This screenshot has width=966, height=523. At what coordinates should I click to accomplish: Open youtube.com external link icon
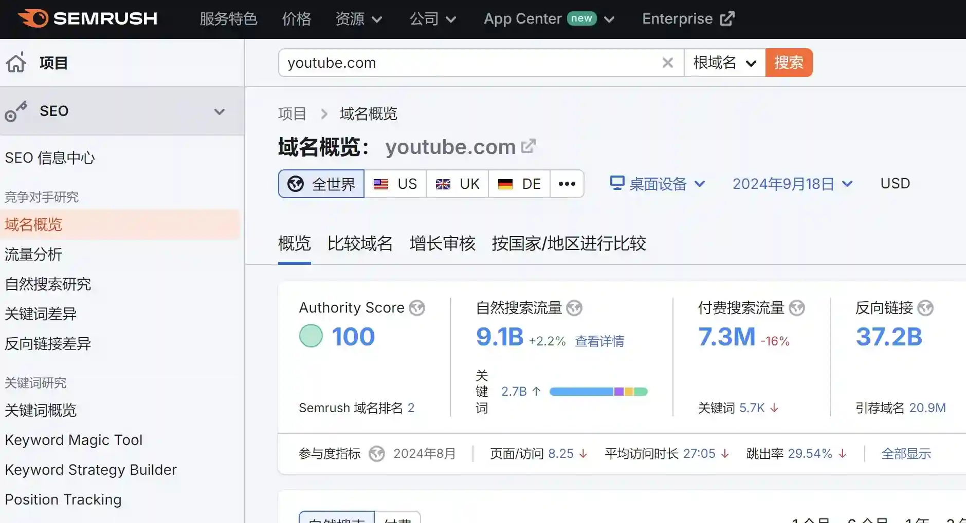pyautogui.click(x=528, y=146)
